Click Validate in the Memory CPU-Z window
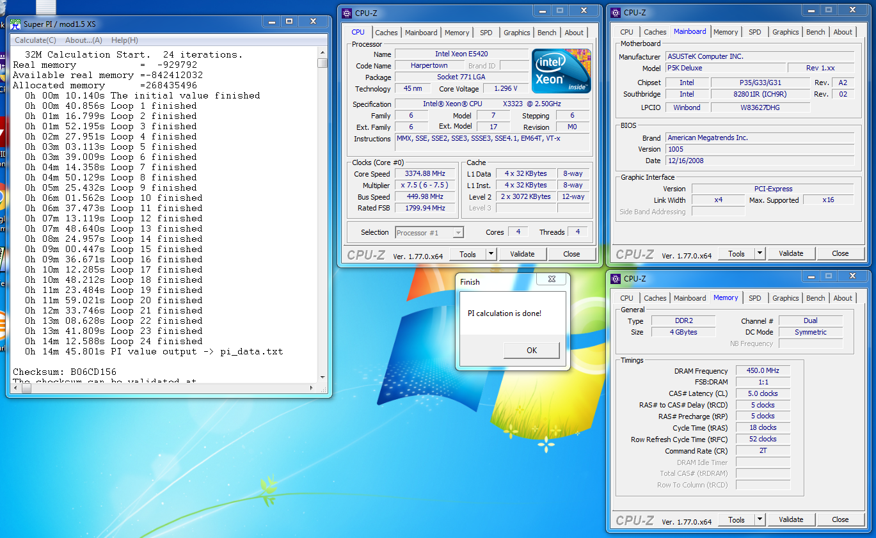This screenshot has height=538, width=876. [791, 520]
